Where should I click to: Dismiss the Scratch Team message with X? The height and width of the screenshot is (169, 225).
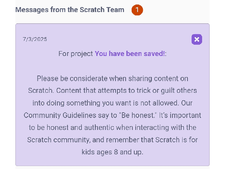[x=197, y=39]
